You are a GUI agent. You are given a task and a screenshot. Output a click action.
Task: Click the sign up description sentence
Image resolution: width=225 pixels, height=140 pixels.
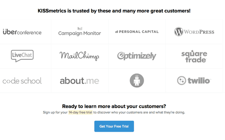coord(114,112)
